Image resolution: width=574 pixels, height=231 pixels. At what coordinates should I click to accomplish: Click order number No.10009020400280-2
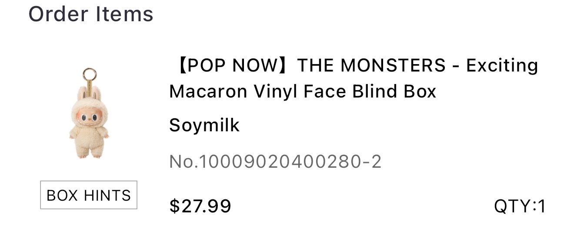[x=275, y=162]
